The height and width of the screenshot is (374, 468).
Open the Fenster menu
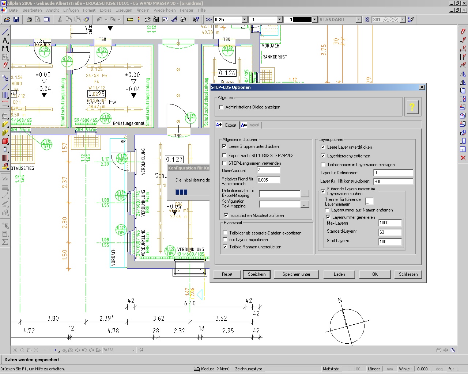click(186, 10)
